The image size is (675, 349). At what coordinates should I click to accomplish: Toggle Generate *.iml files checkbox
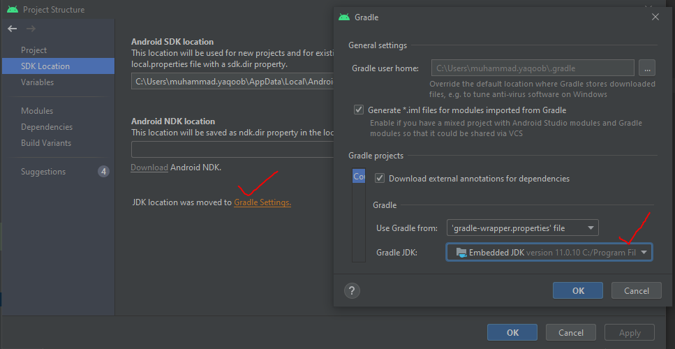coord(359,110)
